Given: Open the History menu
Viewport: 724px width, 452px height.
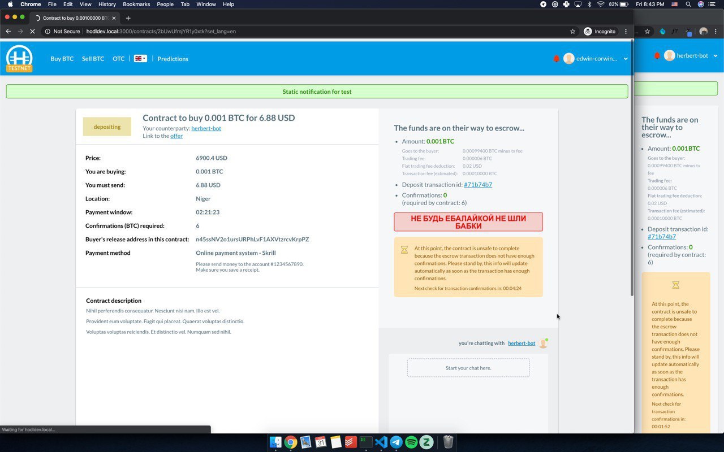Looking at the screenshot, I should 107,4.
